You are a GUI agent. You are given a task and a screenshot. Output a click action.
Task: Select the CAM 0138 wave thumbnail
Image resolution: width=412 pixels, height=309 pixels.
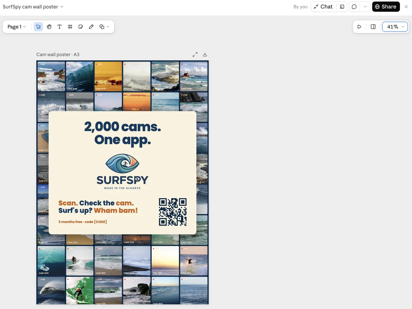pos(80,76)
